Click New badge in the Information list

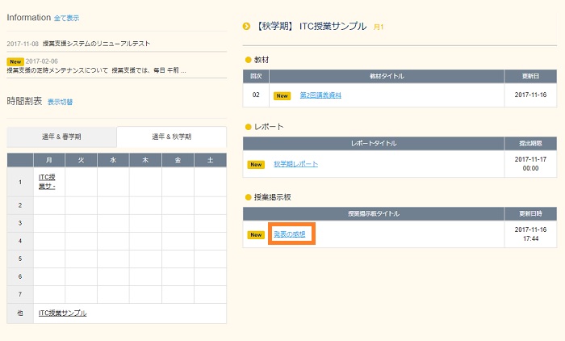pos(15,61)
